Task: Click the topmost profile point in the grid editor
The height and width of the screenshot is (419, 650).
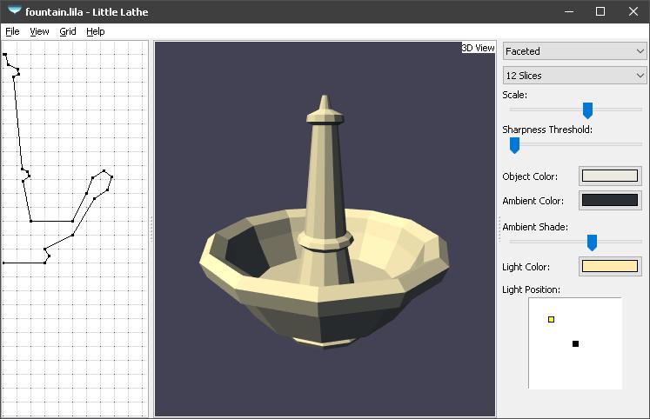Action: point(4,55)
